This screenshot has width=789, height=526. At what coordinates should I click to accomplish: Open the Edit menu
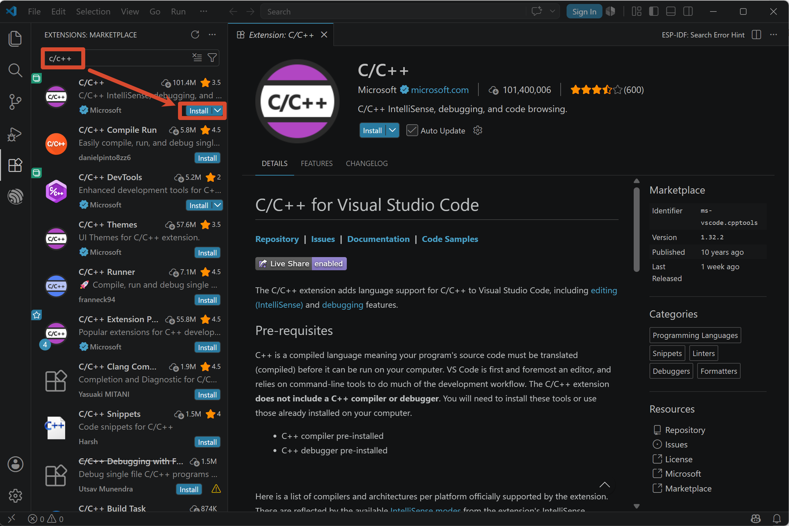(x=59, y=12)
